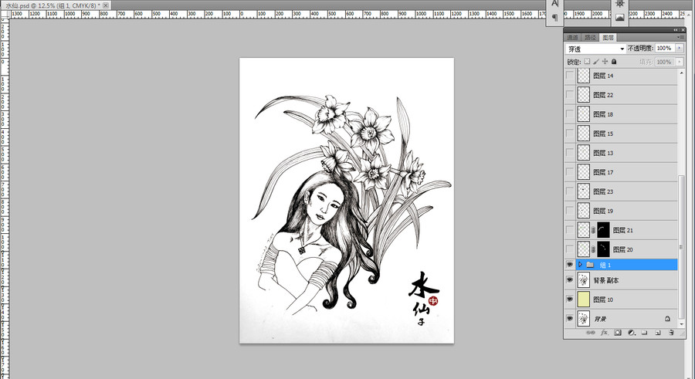The image size is (695, 379).
Task: Show layer 图层 14 visibility
Action: pos(570,76)
